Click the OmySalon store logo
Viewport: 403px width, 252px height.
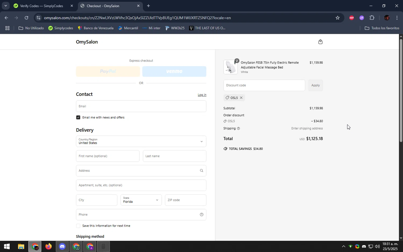[x=87, y=42]
